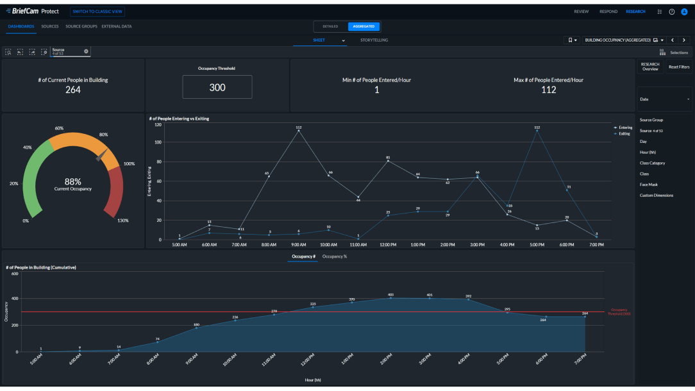The width and height of the screenshot is (695, 391).
Task: Clear all selections icon in toolbar
Action: click(x=44, y=52)
